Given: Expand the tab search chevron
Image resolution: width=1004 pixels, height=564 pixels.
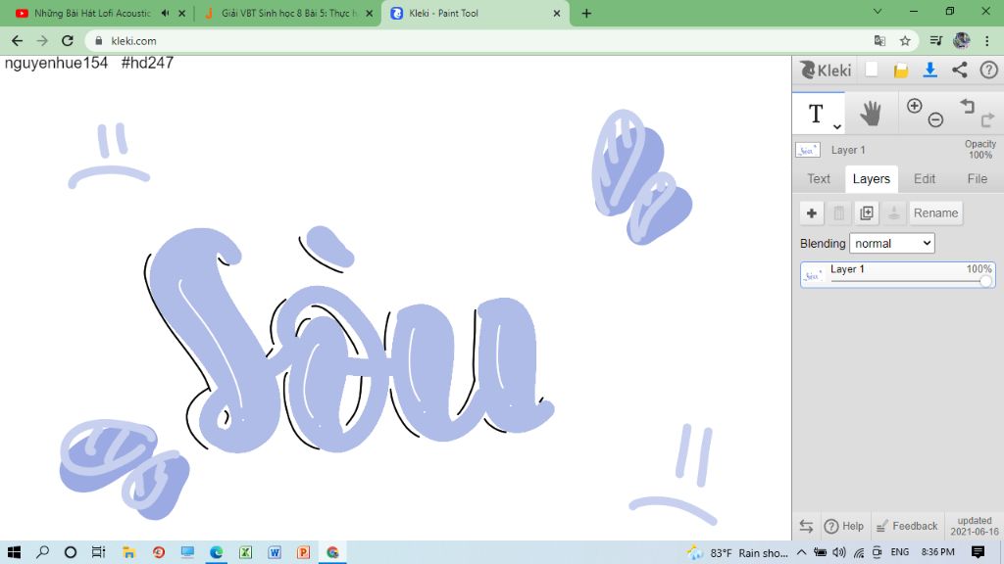Looking at the screenshot, I should click(878, 12).
